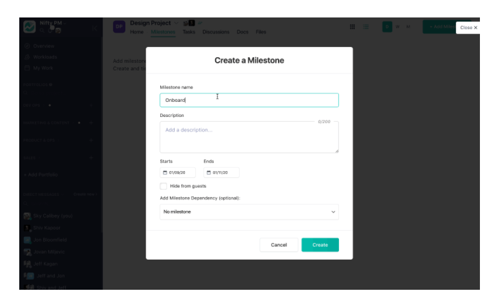Viewport: 501px width, 297px height.
Task: Collapse sidebar with the arrow icon
Action: (95, 28)
